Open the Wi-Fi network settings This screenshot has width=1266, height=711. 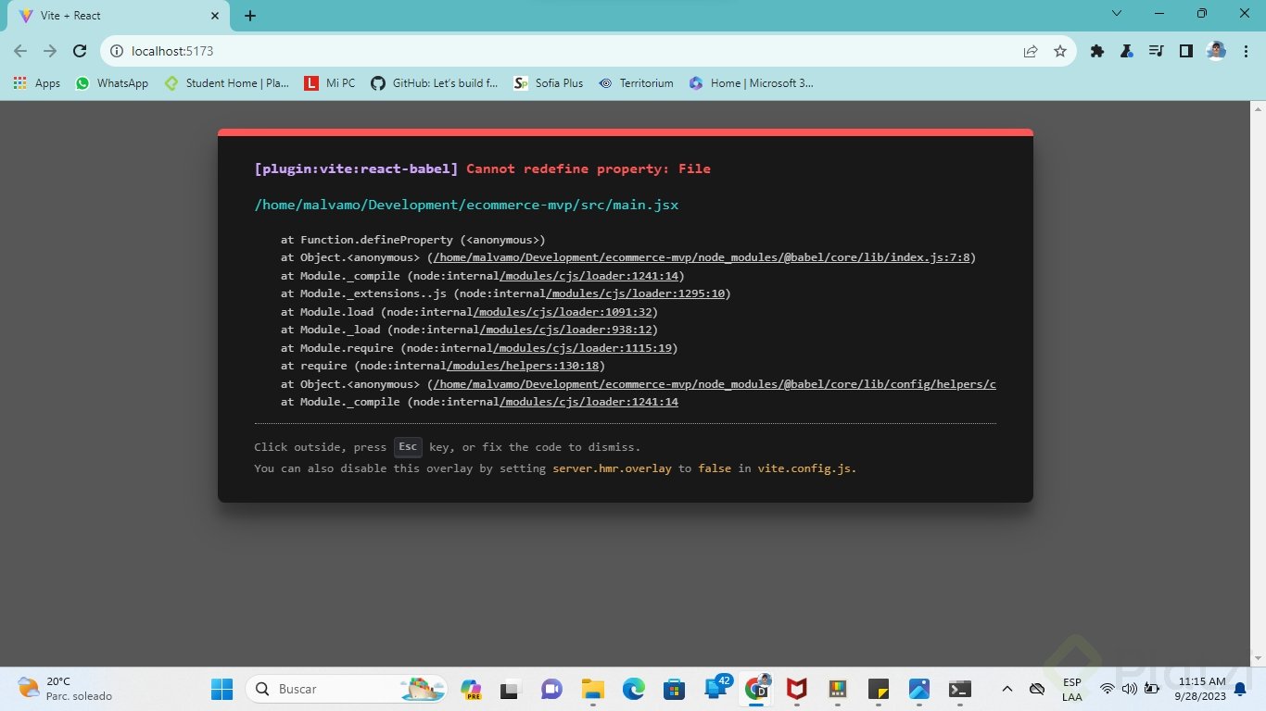point(1107,689)
